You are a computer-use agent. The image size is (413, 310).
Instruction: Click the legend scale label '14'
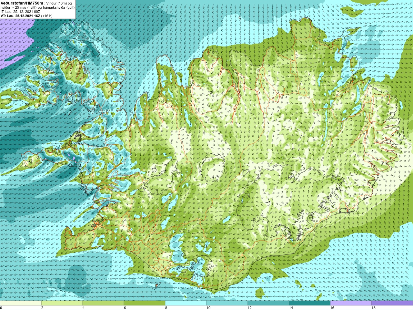click(291, 308)
